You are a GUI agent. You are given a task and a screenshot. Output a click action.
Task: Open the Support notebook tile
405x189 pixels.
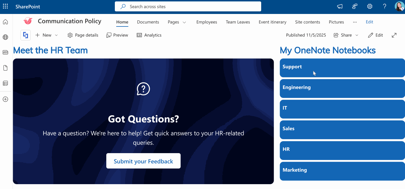(342, 68)
